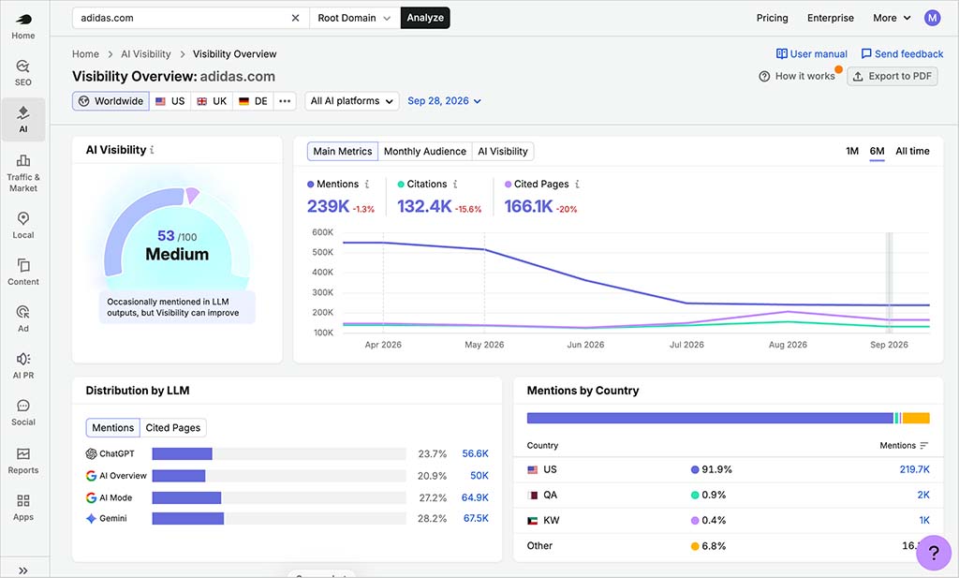The height and width of the screenshot is (578, 959).
Task: Click the Gemini star icon
Action: [91, 519]
